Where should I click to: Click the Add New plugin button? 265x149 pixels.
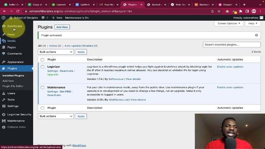[x=62, y=27]
